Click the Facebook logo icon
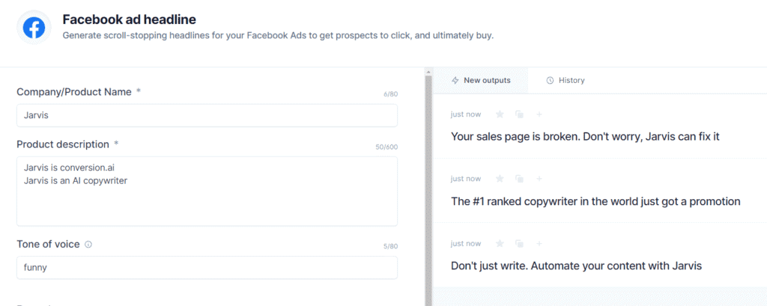Image resolution: width=767 pixels, height=306 pixels. tap(34, 28)
